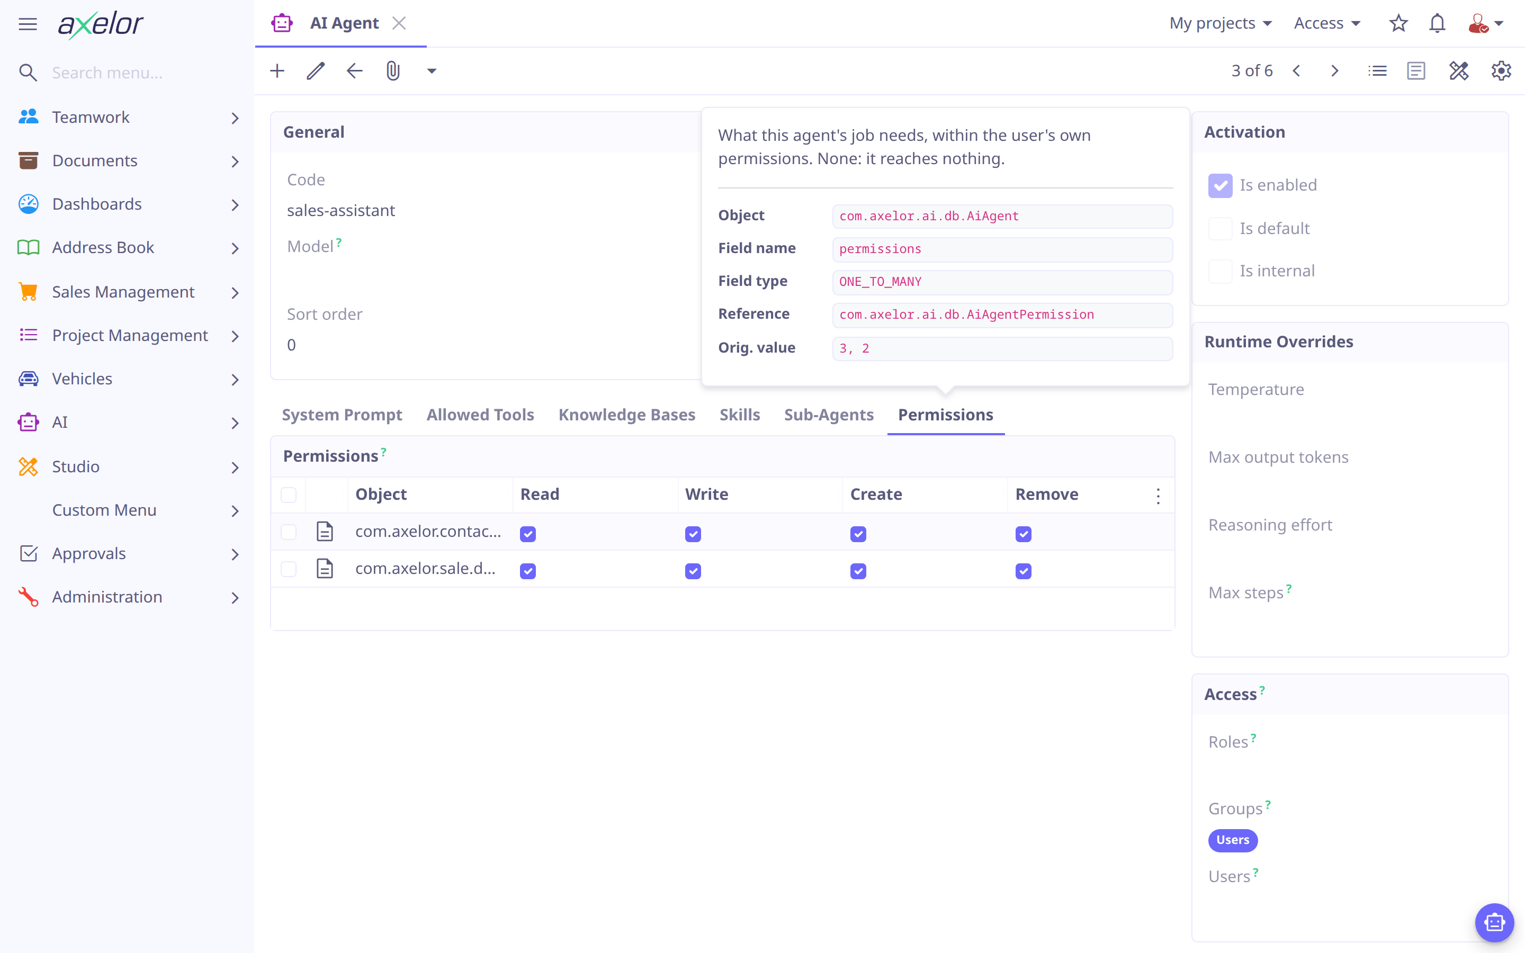This screenshot has width=1525, height=953.
Task: Switch to the System Prompt tab
Action: [342, 415]
